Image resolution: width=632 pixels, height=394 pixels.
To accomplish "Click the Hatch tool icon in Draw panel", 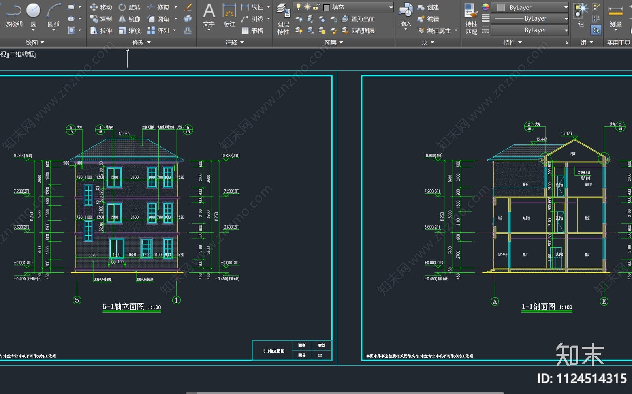I will coord(71,30).
